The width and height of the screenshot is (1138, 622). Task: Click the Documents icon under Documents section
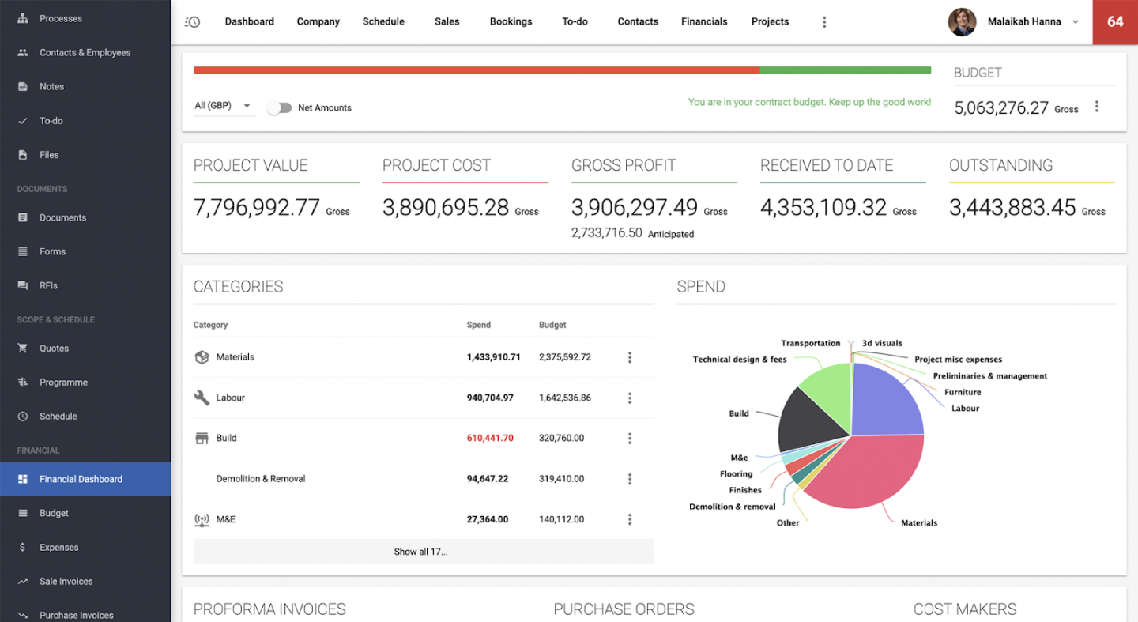23,217
